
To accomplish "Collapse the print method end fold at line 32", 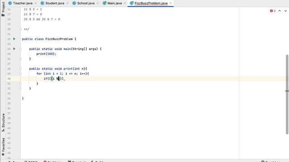I will (x=20, y=89).
